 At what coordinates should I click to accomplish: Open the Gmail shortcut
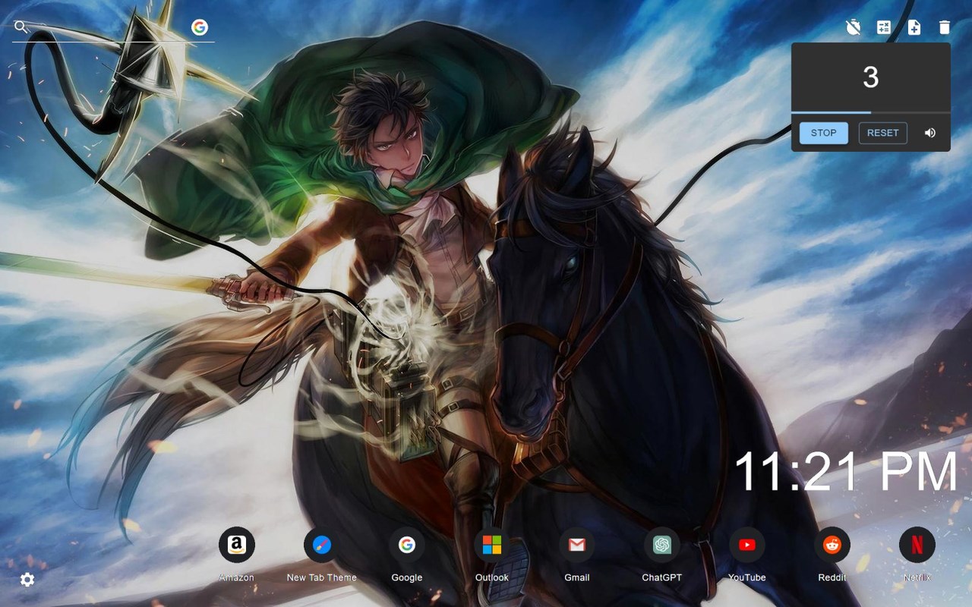pyautogui.click(x=577, y=554)
